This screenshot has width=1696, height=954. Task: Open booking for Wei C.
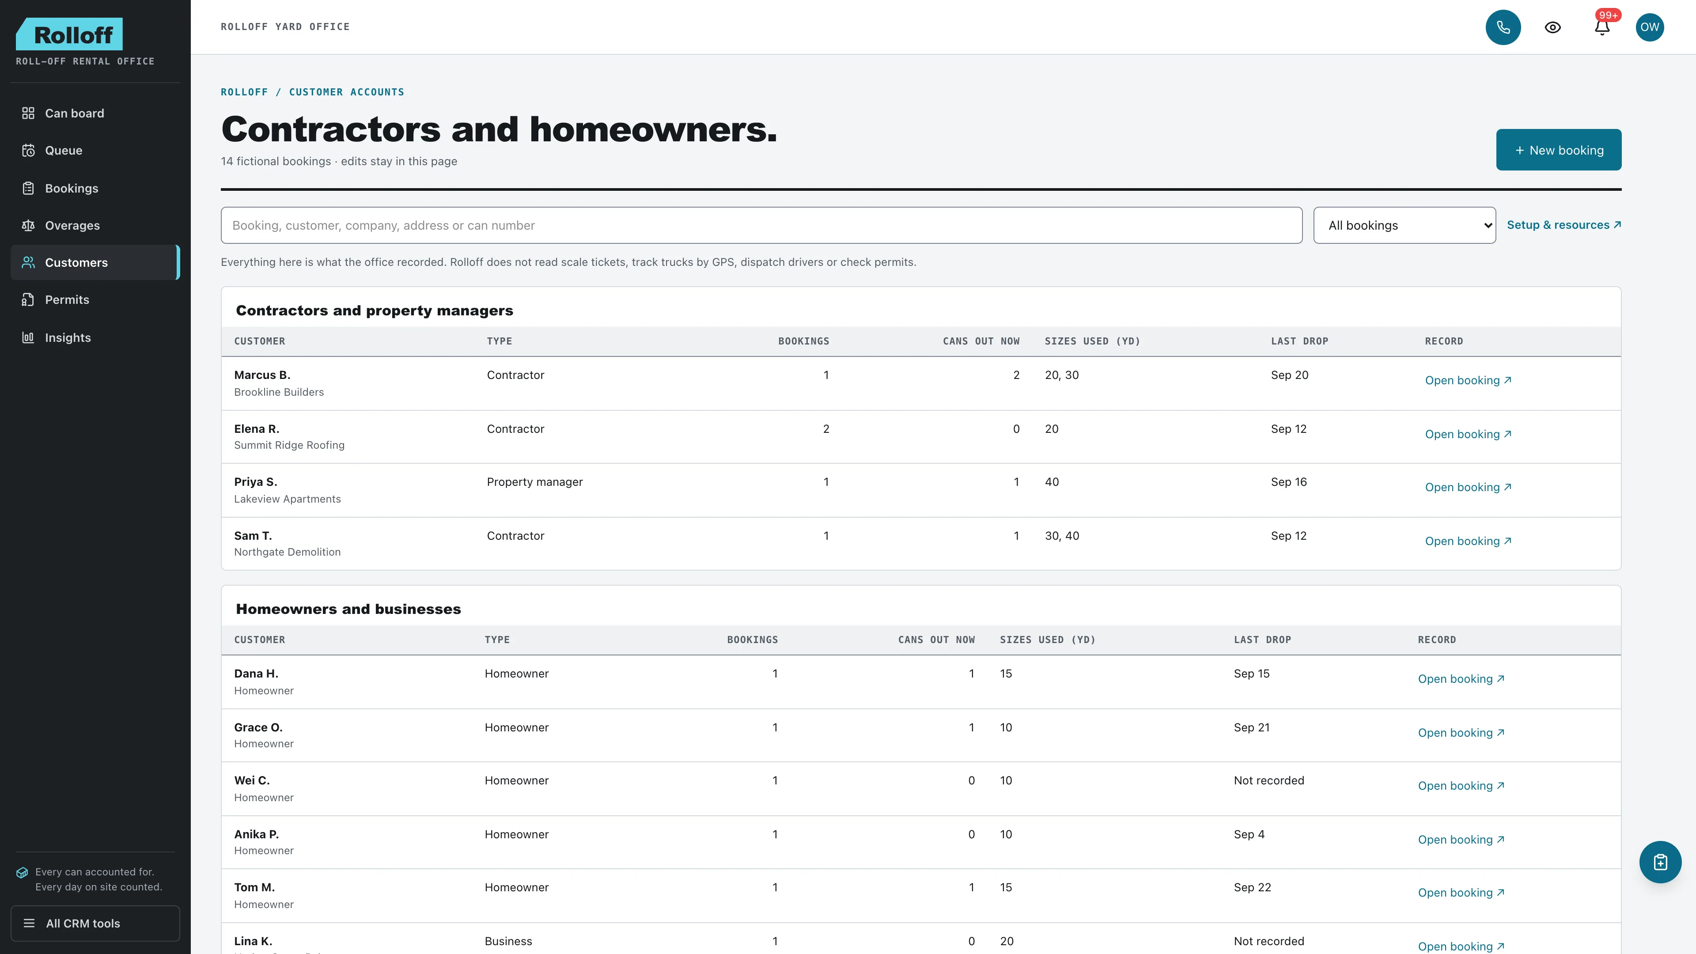tap(1461, 785)
